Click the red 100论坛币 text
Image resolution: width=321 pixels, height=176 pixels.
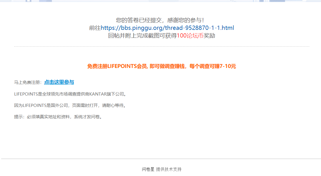coord(190,36)
